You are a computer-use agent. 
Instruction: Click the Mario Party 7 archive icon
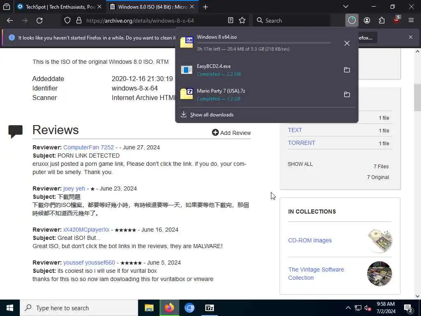187,94
